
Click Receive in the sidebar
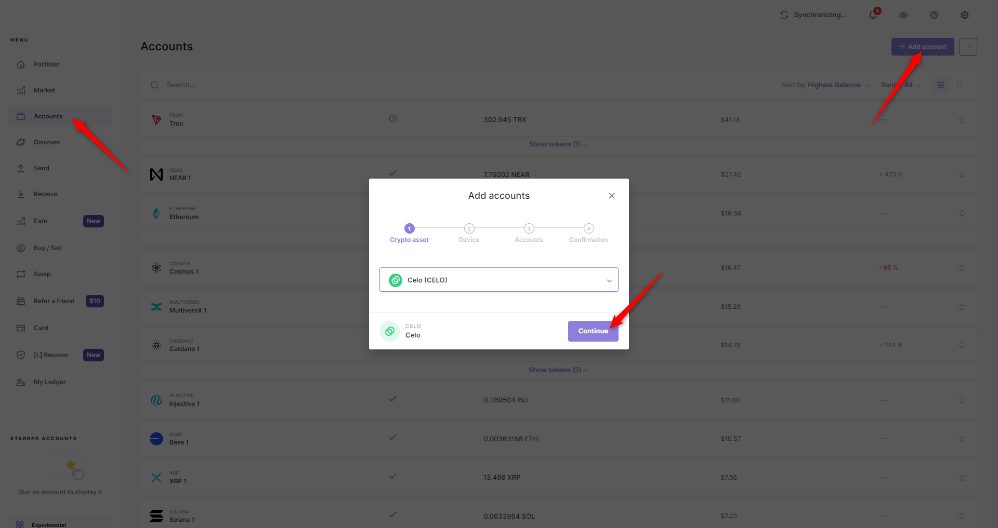point(60,194)
